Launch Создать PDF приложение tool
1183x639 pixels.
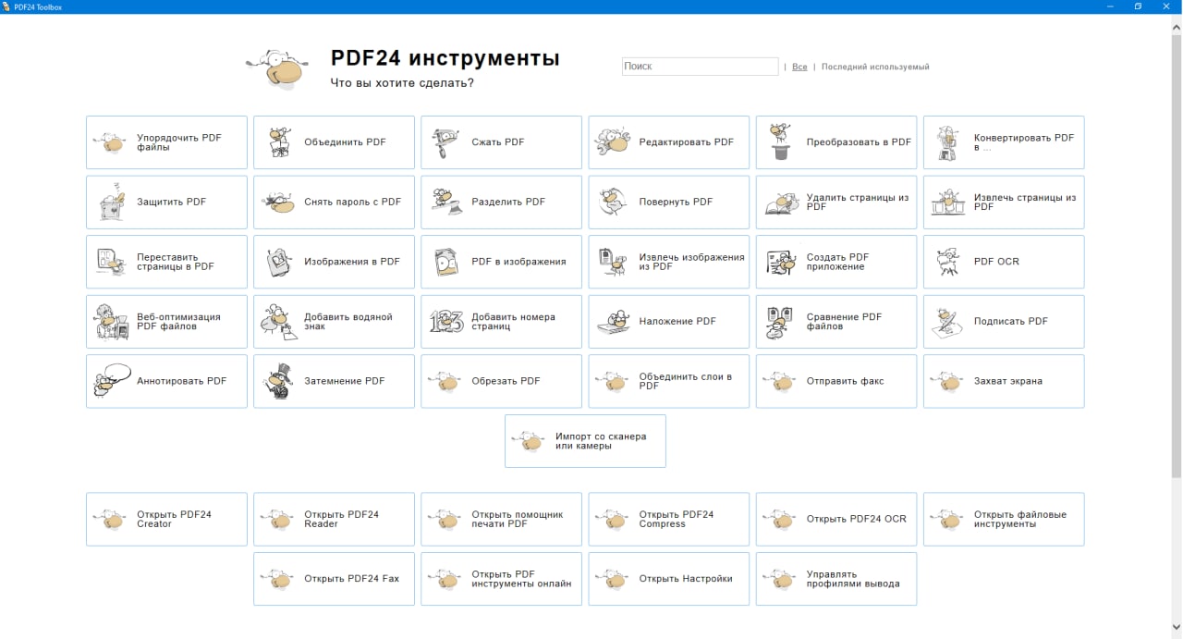(836, 262)
